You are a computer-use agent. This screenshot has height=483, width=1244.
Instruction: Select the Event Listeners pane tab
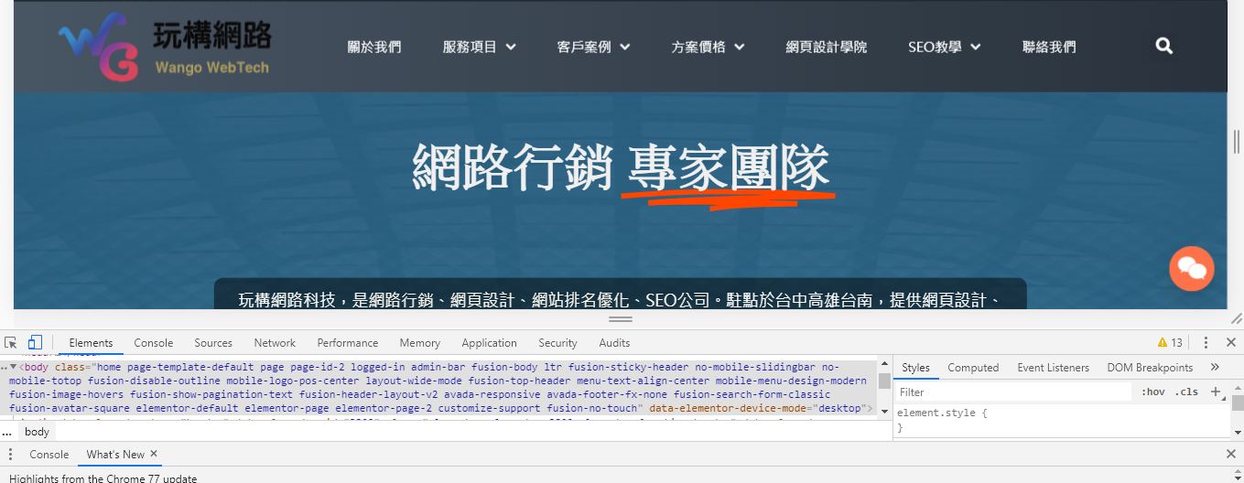point(1054,368)
